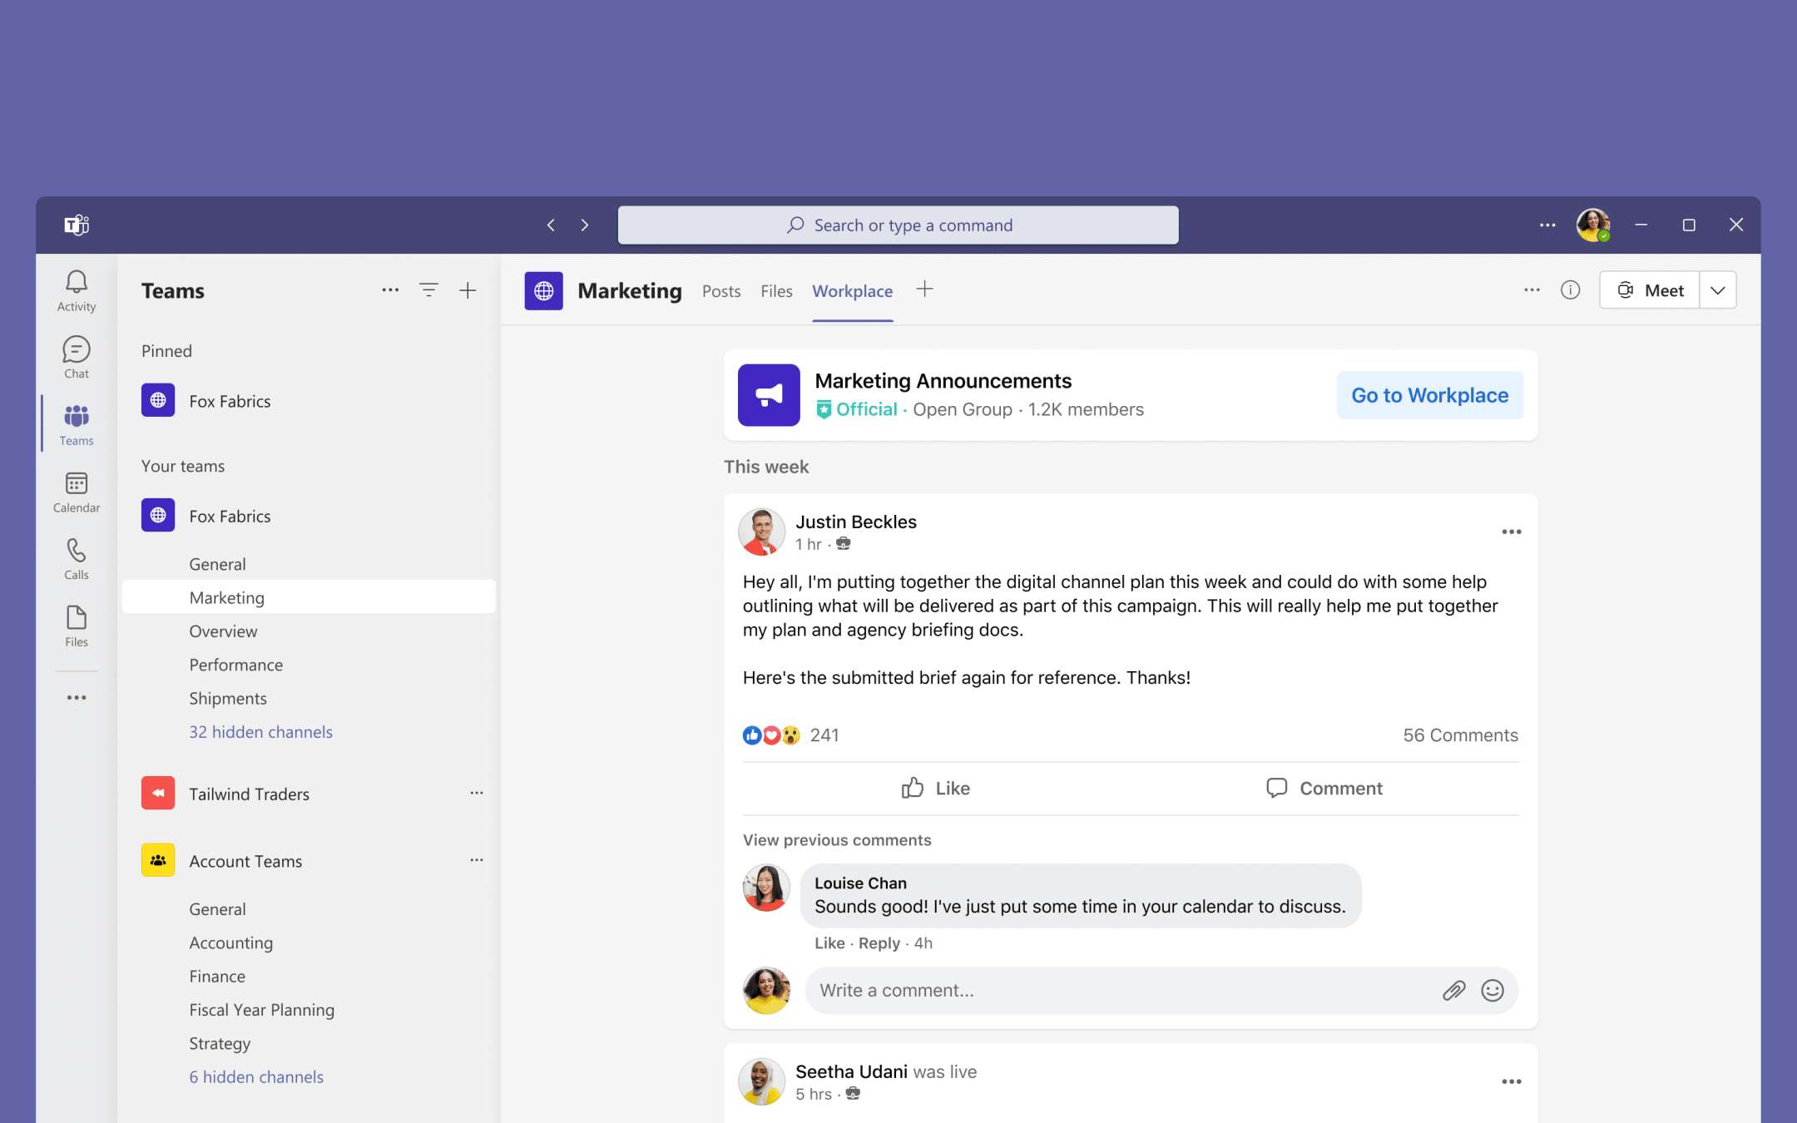The height and width of the screenshot is (1123, 1797).
Task: Expand the Meet dropdown arrow
Action: [1718, 290]
